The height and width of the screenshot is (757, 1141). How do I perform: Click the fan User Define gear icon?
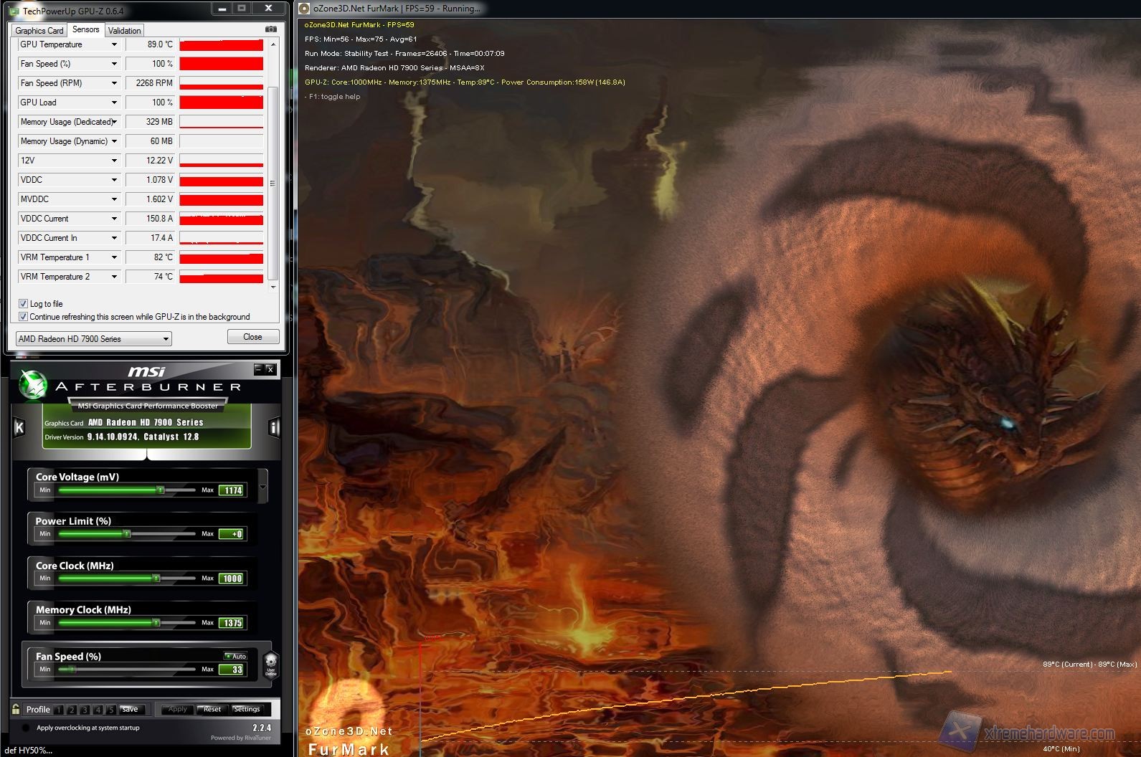270,665
